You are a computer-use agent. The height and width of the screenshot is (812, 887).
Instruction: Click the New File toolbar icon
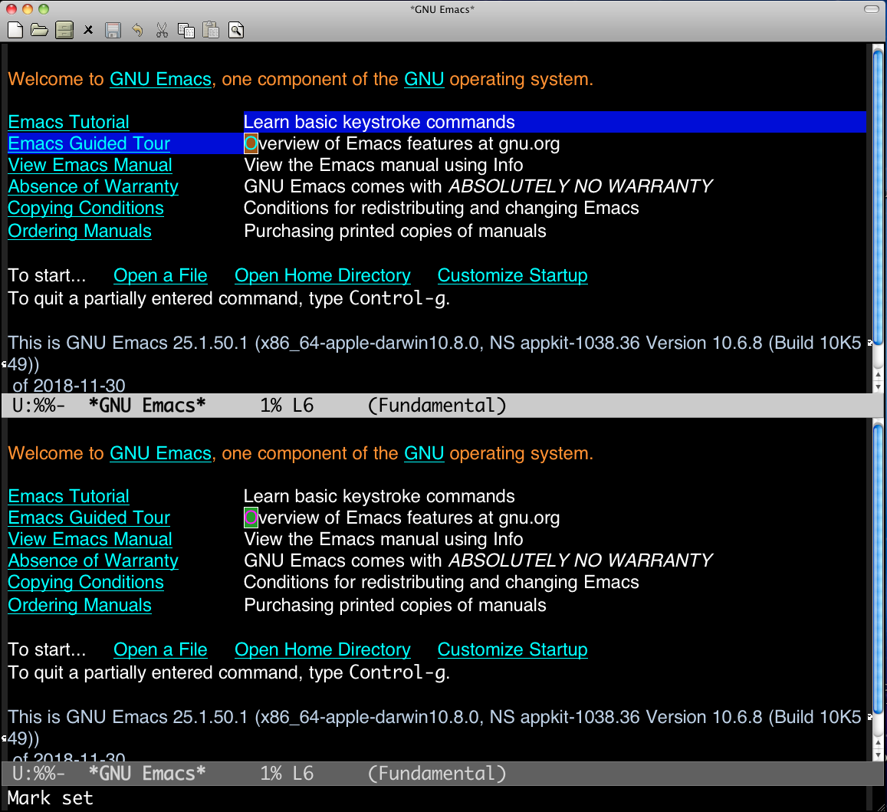pos(15,30)
